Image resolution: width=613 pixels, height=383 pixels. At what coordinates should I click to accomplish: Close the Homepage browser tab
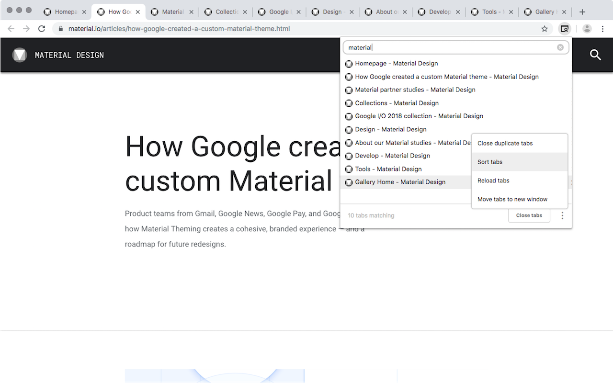(x=84, y=12)
